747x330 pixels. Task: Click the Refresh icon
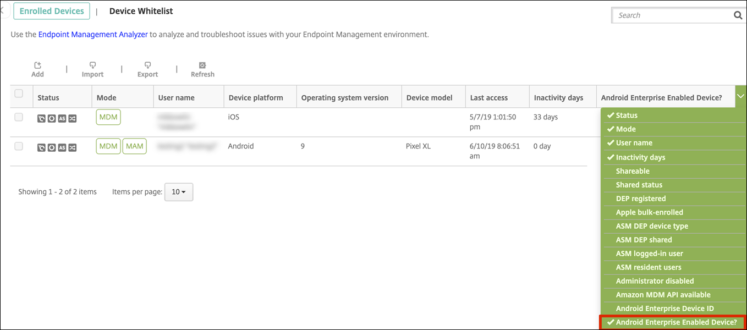(202, 65)
